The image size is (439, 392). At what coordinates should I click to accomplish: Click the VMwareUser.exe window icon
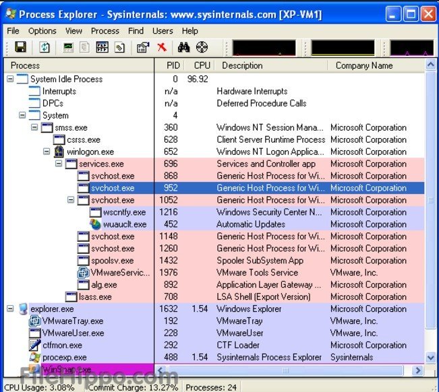34,333
